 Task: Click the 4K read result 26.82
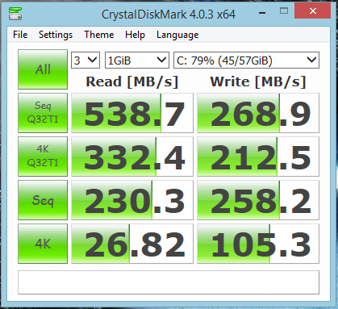click(132, 244)
